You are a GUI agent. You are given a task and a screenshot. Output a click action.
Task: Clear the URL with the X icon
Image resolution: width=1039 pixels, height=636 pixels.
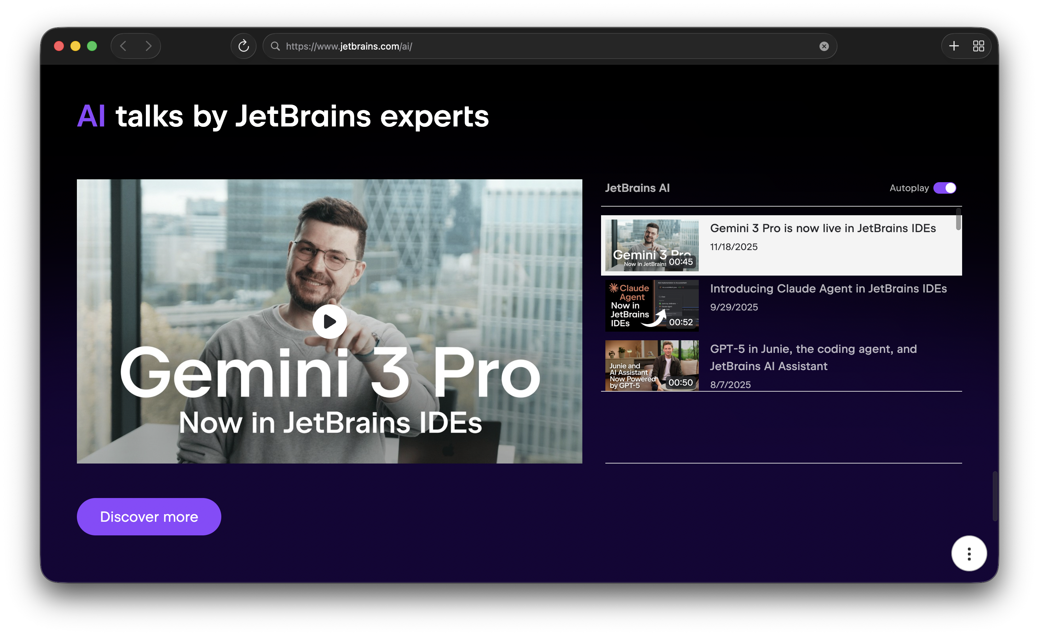(823, 46)
